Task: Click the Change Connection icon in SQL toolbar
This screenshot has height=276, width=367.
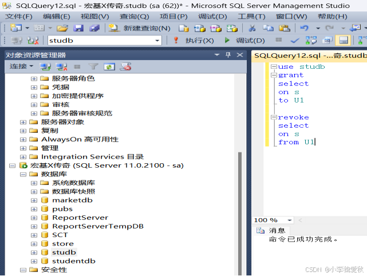Action: coord(33,41)
